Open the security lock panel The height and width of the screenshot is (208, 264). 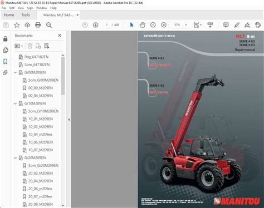[6, 39]
